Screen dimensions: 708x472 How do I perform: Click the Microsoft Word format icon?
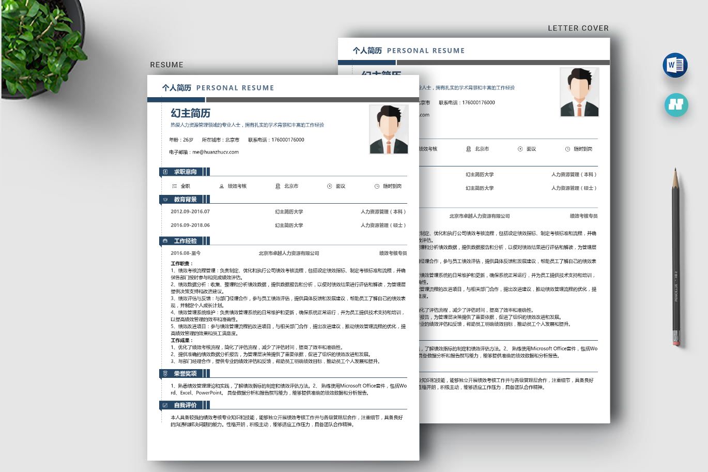tap(675, 65)
